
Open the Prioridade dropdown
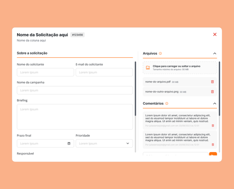pos(104,143)
